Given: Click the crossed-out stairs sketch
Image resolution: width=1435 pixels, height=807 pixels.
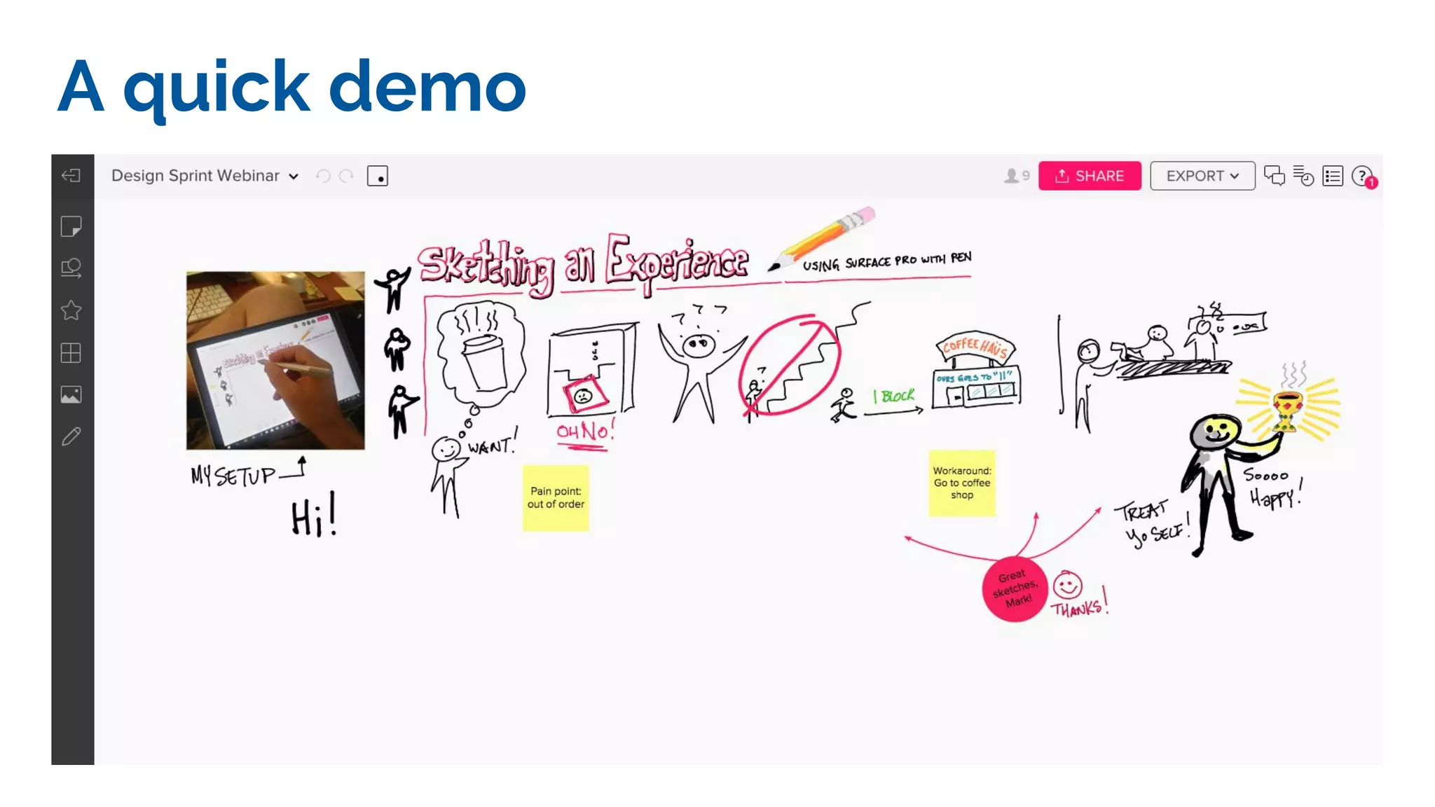Looking at the screenshot, I should pyautogui.click(x=790, y=366).
